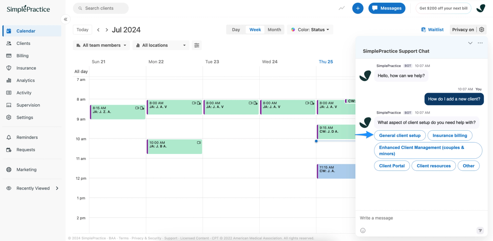Switch to Day view
493x241 pixels.
pyautogui.click(x=236, y=30)
